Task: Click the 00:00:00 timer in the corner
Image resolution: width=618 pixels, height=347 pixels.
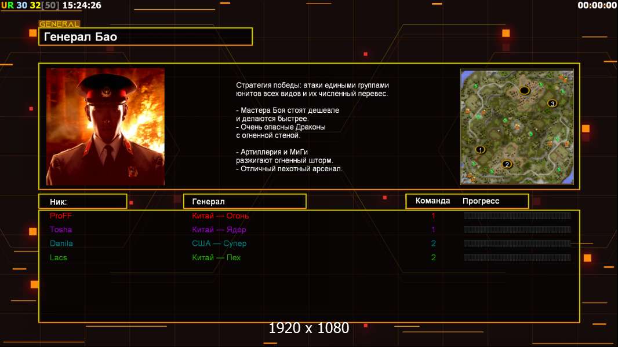Action: pyautogui.click(x=597, y=5)
